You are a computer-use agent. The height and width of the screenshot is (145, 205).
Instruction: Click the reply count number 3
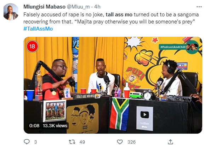[x=35, y=142]
